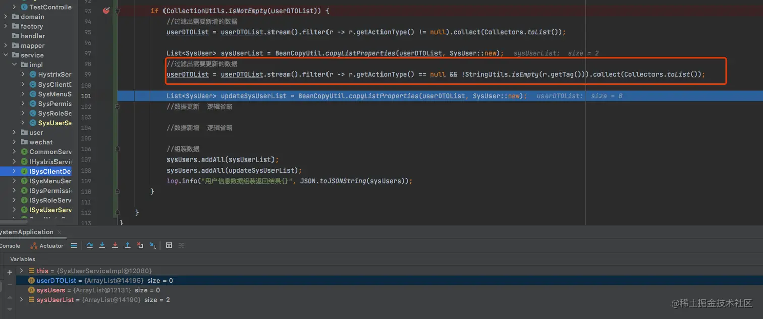Open the SysUserSe class in impl

click(54, 123)
